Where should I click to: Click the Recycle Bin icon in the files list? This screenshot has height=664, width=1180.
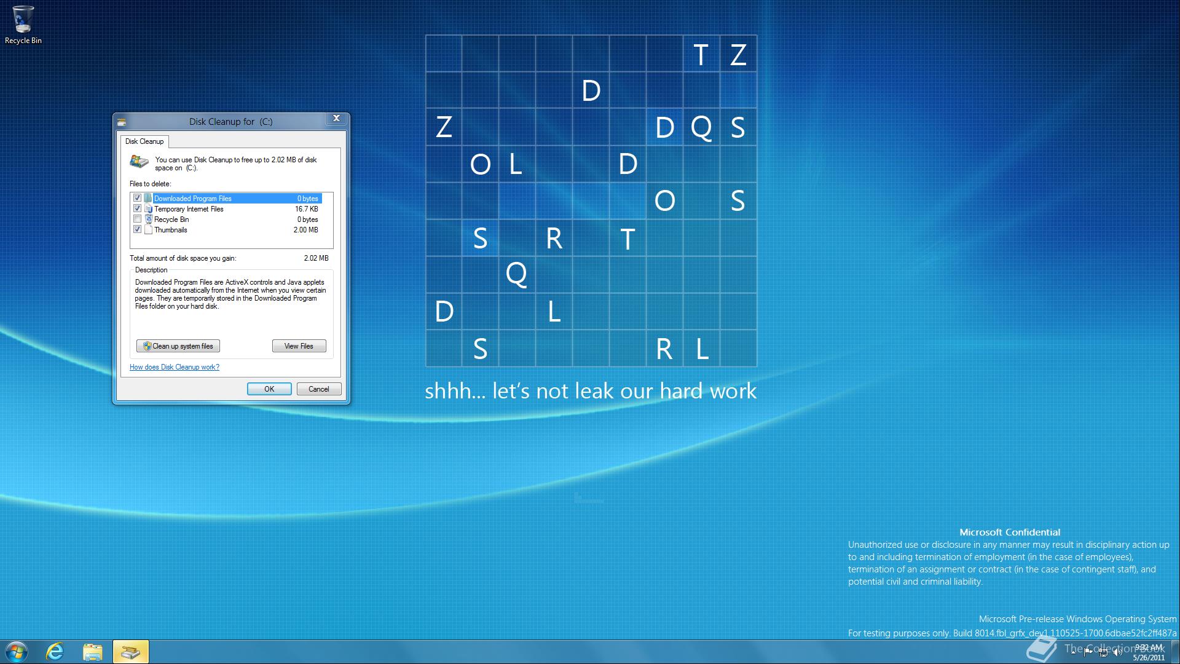tap(148, 219)
